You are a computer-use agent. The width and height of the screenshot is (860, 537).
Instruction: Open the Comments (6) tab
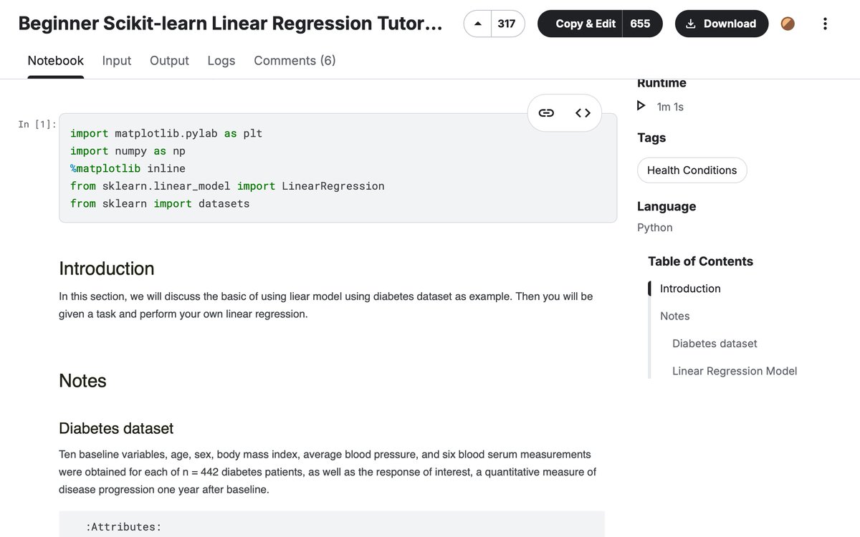click(295, 61)
